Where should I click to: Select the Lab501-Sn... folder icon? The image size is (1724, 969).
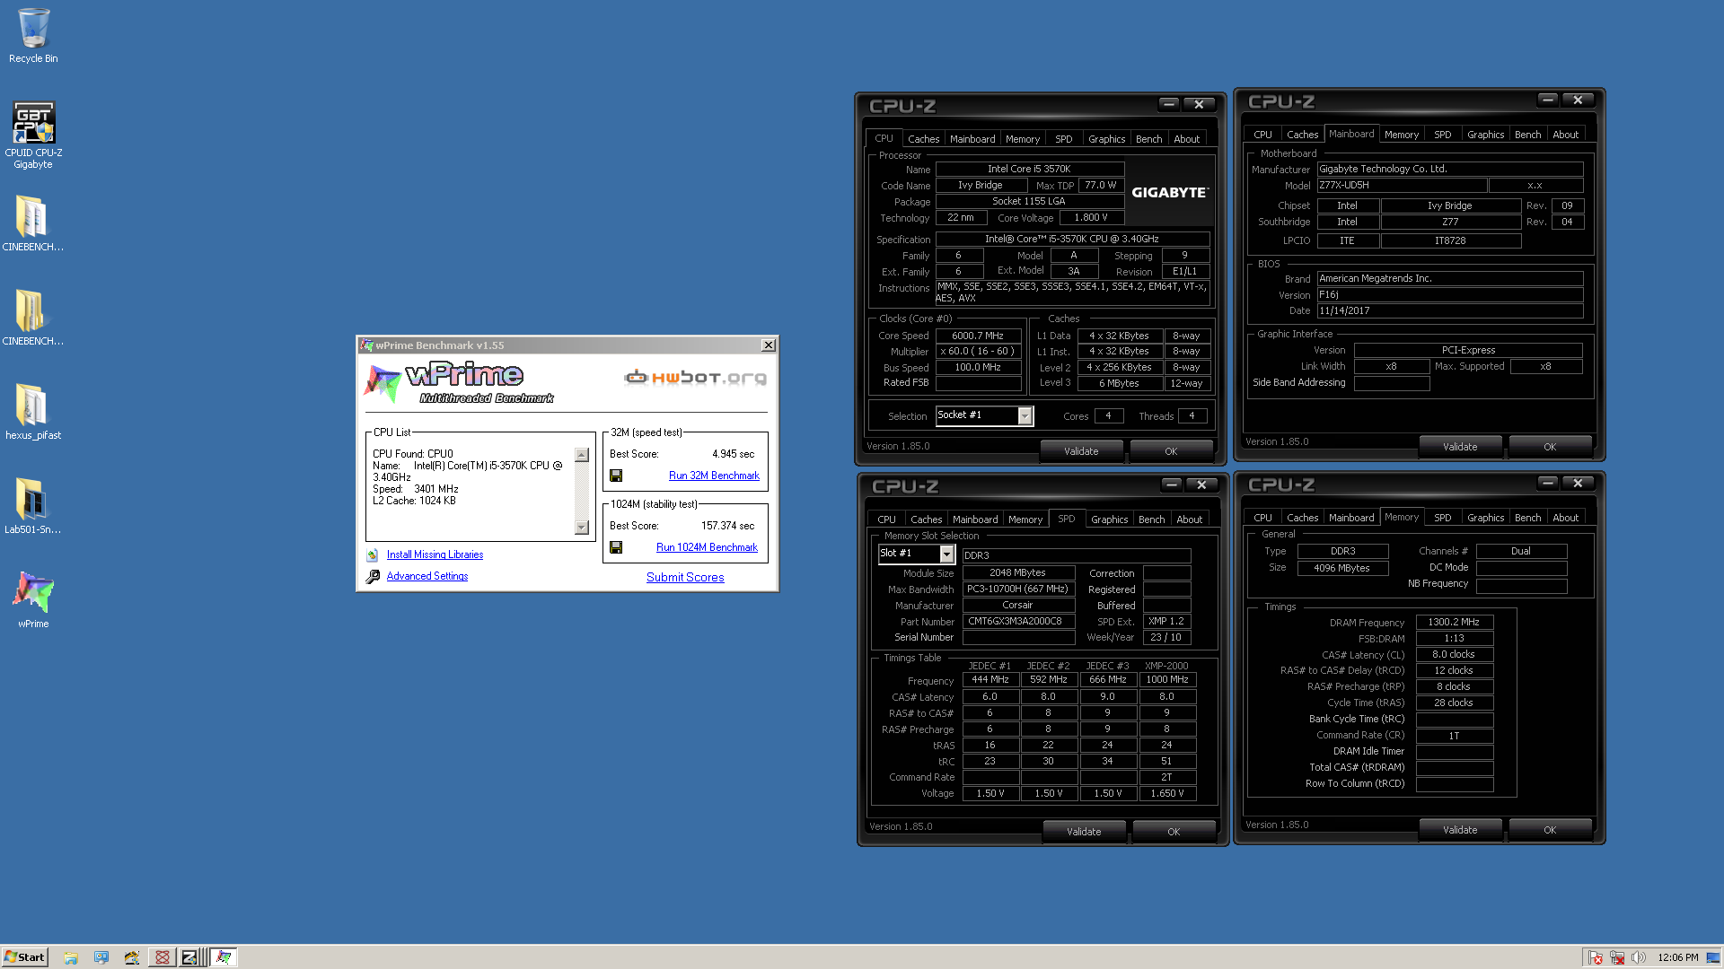pos(33,507)
